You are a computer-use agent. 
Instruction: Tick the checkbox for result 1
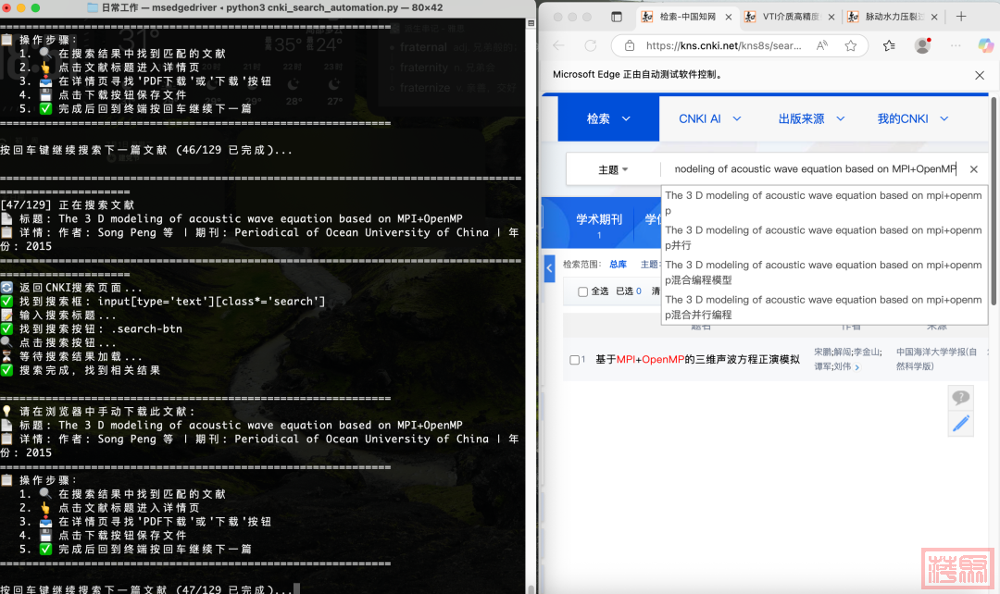(574, 360)
